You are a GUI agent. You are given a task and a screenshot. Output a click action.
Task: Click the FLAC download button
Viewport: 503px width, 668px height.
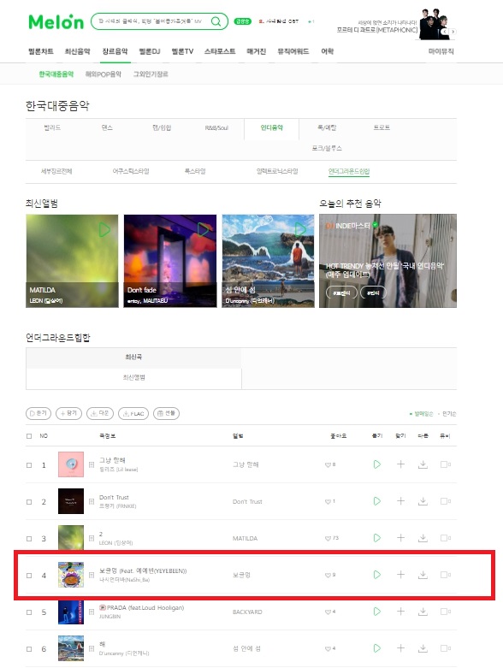click(x=133, y=413)
